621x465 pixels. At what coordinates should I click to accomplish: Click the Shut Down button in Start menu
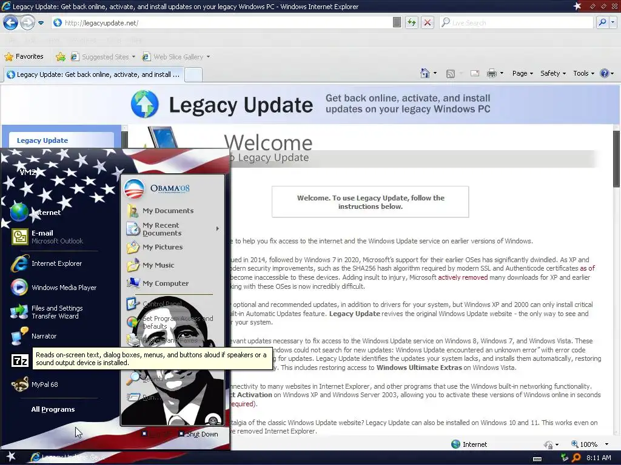[198, 434]
